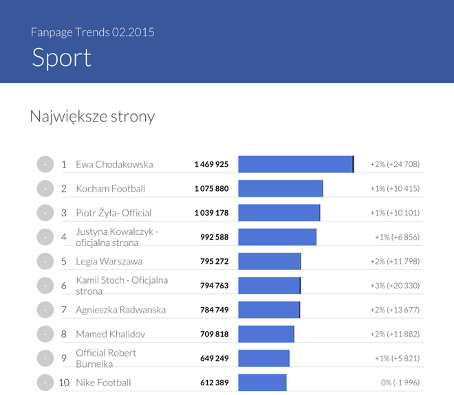This screenshot has width=454, height=395.
Task: Click the blue bar for Mamed Khalidov
Action: pyautogui.click(x=266, y=334)
